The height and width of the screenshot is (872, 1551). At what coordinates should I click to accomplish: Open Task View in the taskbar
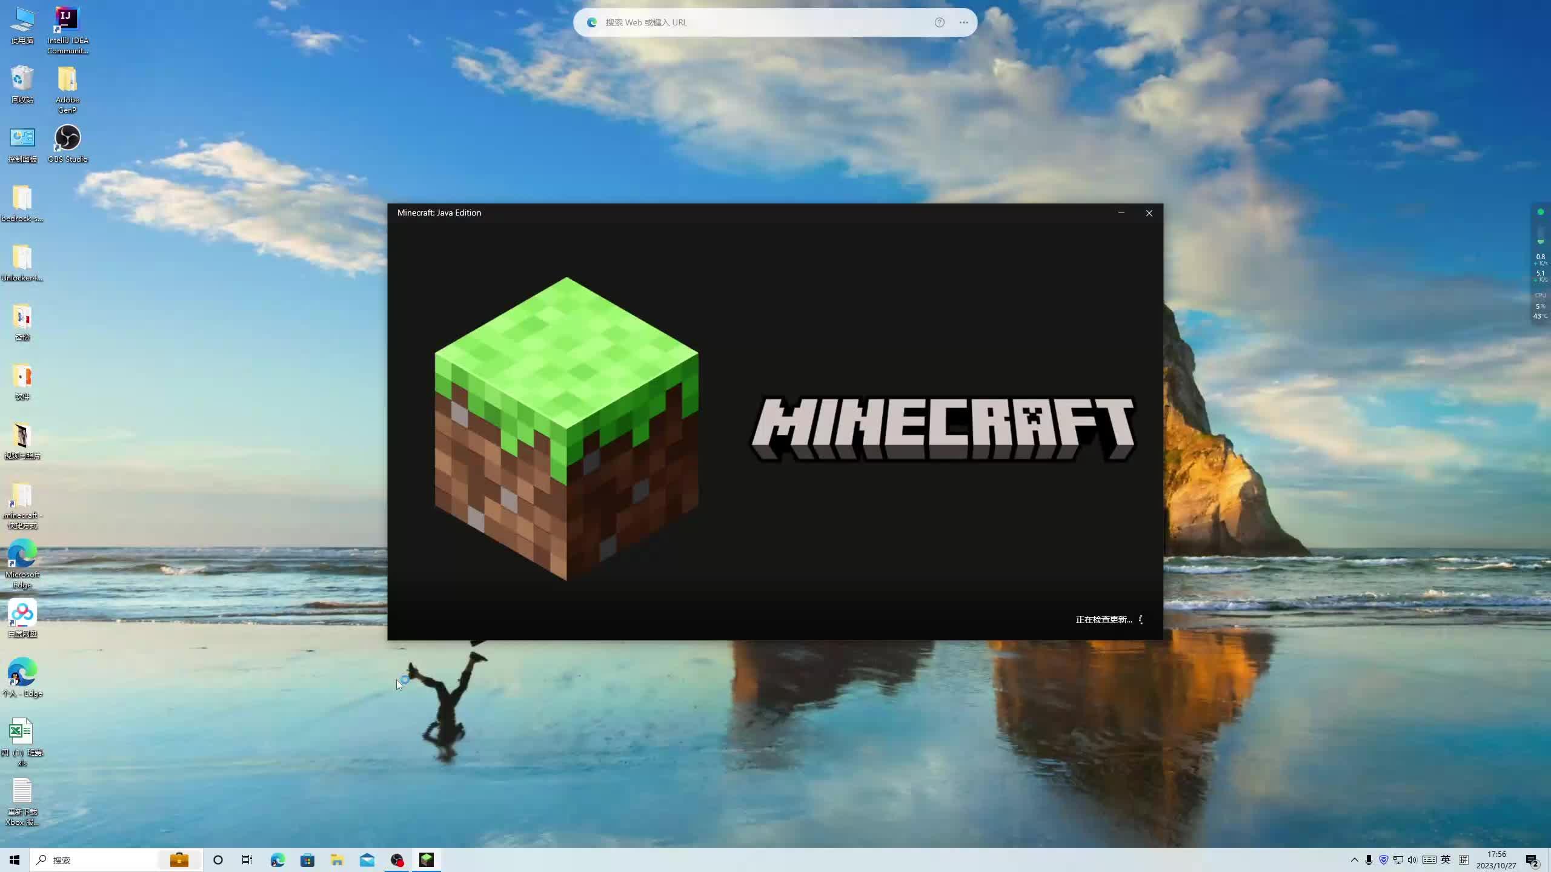(247, 860)
